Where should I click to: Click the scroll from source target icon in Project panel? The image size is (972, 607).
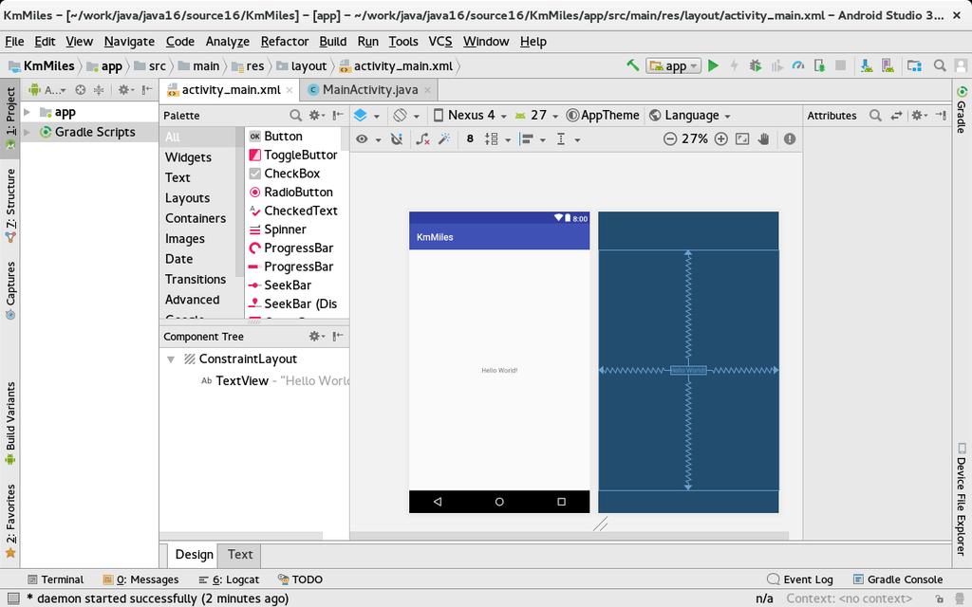pyautogui.click(x=80, y=90)
